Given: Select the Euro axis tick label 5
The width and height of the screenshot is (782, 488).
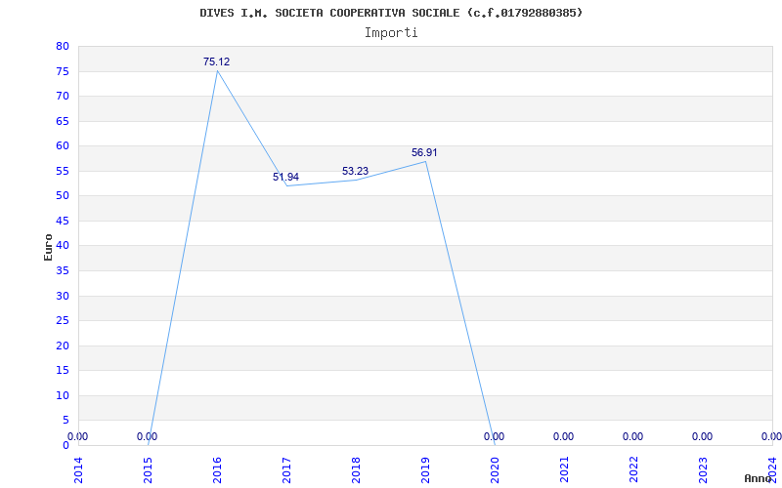Looking at the screenshot, I should point(65,421).
